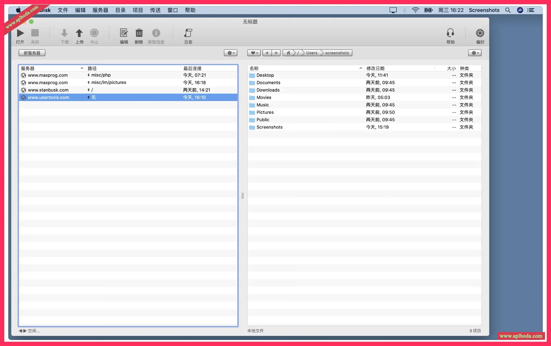Click the Users path segment button
The width and height of the screenshot is (551, 346).
[x=312, y=53]
